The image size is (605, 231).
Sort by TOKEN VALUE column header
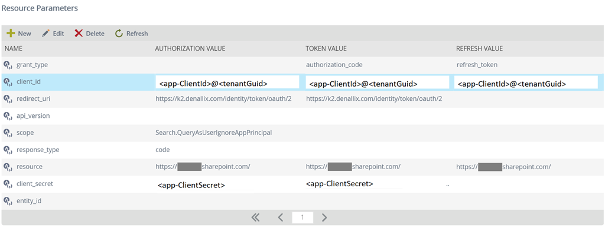click(x=326, y=48)
